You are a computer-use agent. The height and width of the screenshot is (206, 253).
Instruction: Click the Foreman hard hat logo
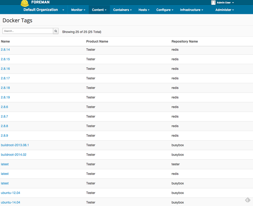[x=25, y=3]
